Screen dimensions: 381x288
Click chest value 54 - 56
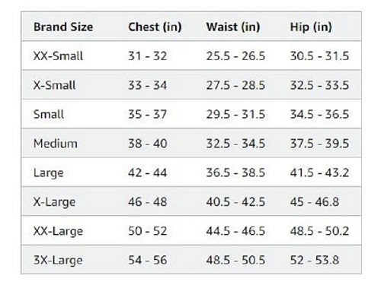point(148,260)
